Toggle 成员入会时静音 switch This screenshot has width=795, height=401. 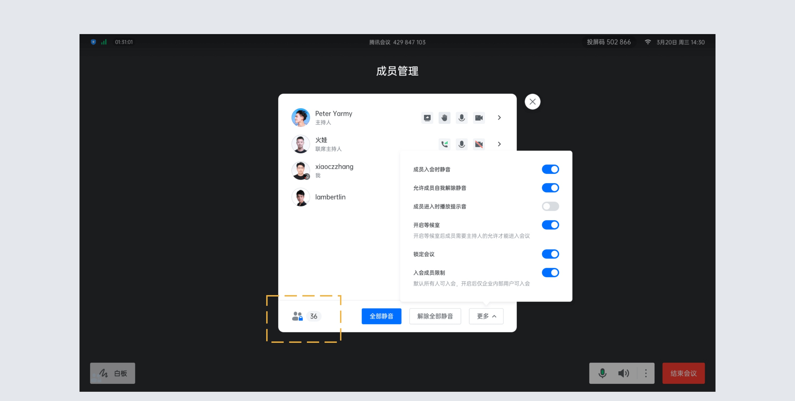click(550, 169)
